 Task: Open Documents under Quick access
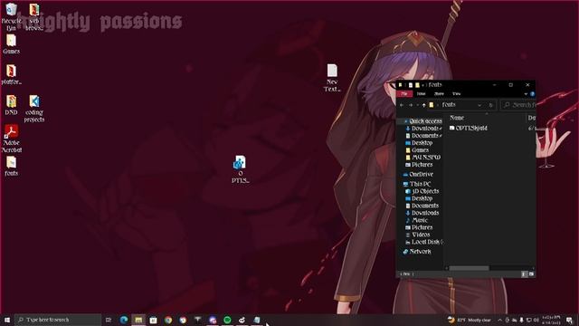click(x=423, y=136)
